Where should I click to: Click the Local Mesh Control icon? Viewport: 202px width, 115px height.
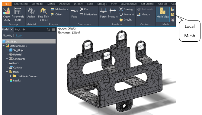[x=172, y=14]
